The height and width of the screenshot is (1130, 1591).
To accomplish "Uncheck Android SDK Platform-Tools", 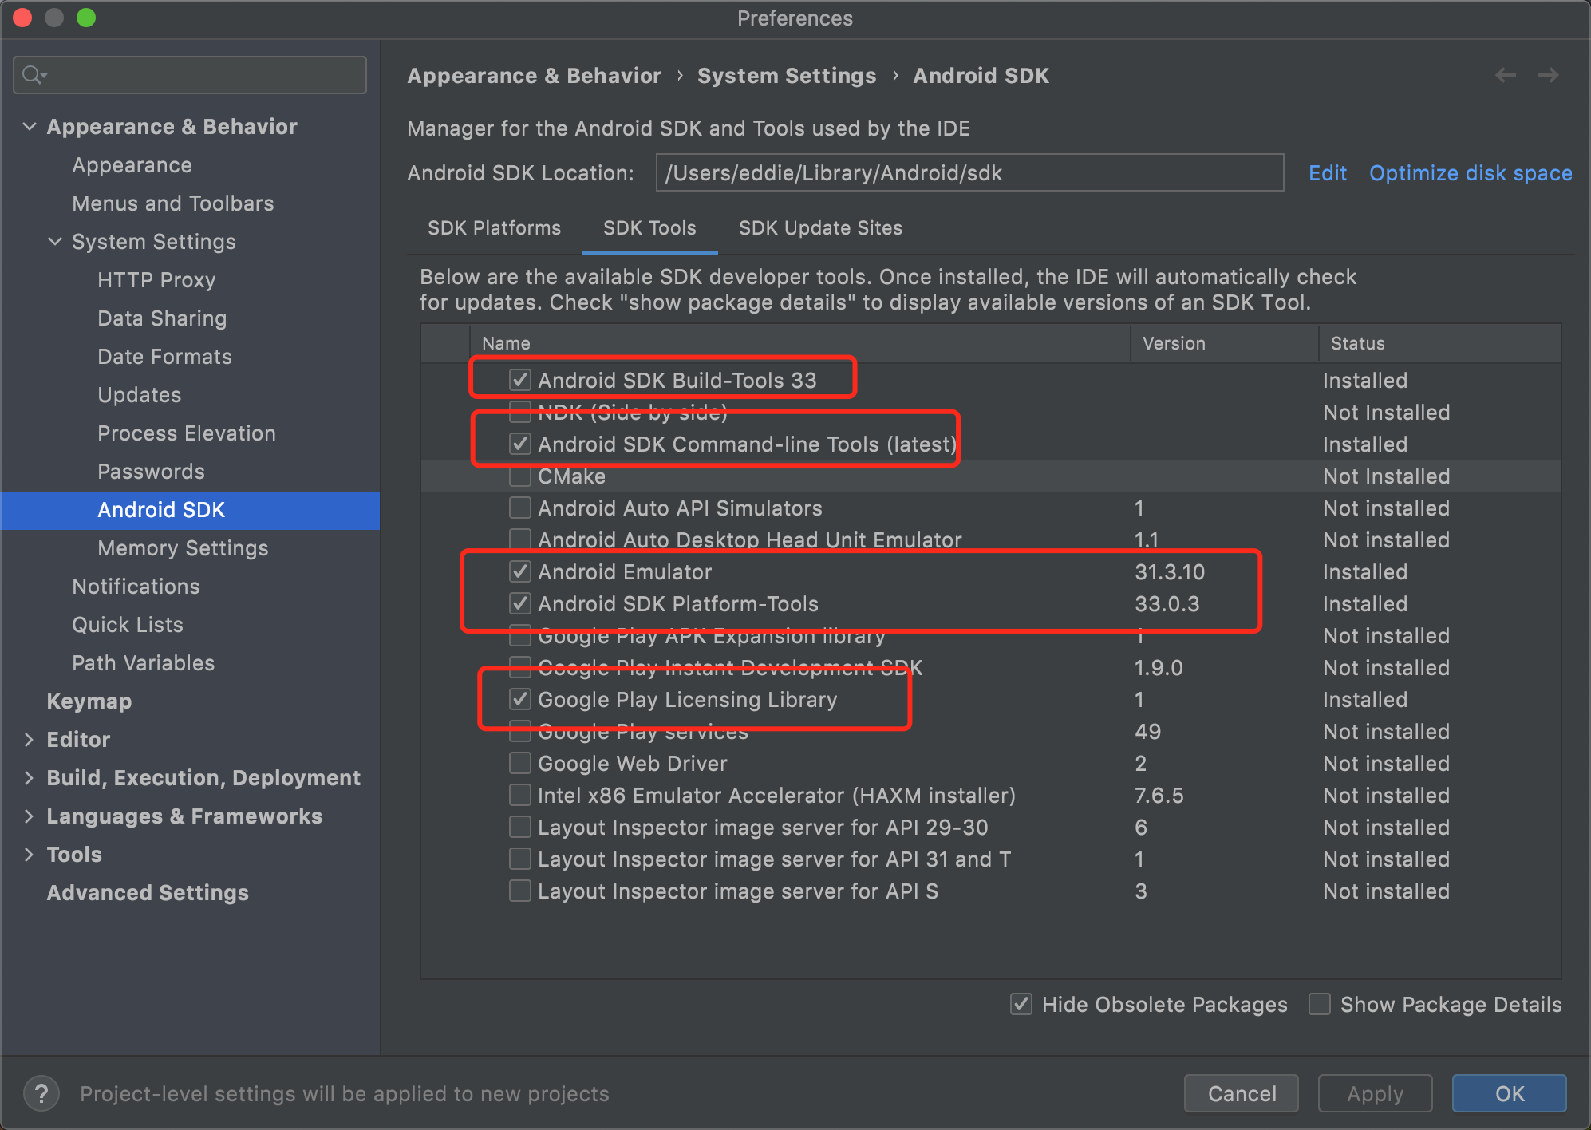I will pyautogui.click(x=520, y=603).
